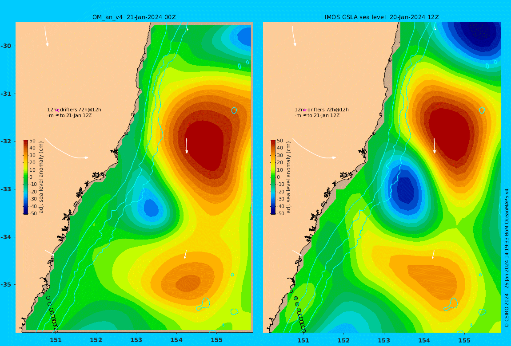The image size is (511, 346).
Task: Click longitude label 151 under the OM_an_v4 map
Action: pyautogui.click(x=56, y=340)
